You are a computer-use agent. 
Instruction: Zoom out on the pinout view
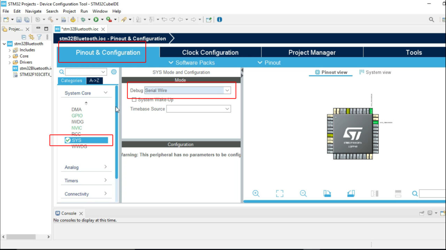tap(303, 194)
